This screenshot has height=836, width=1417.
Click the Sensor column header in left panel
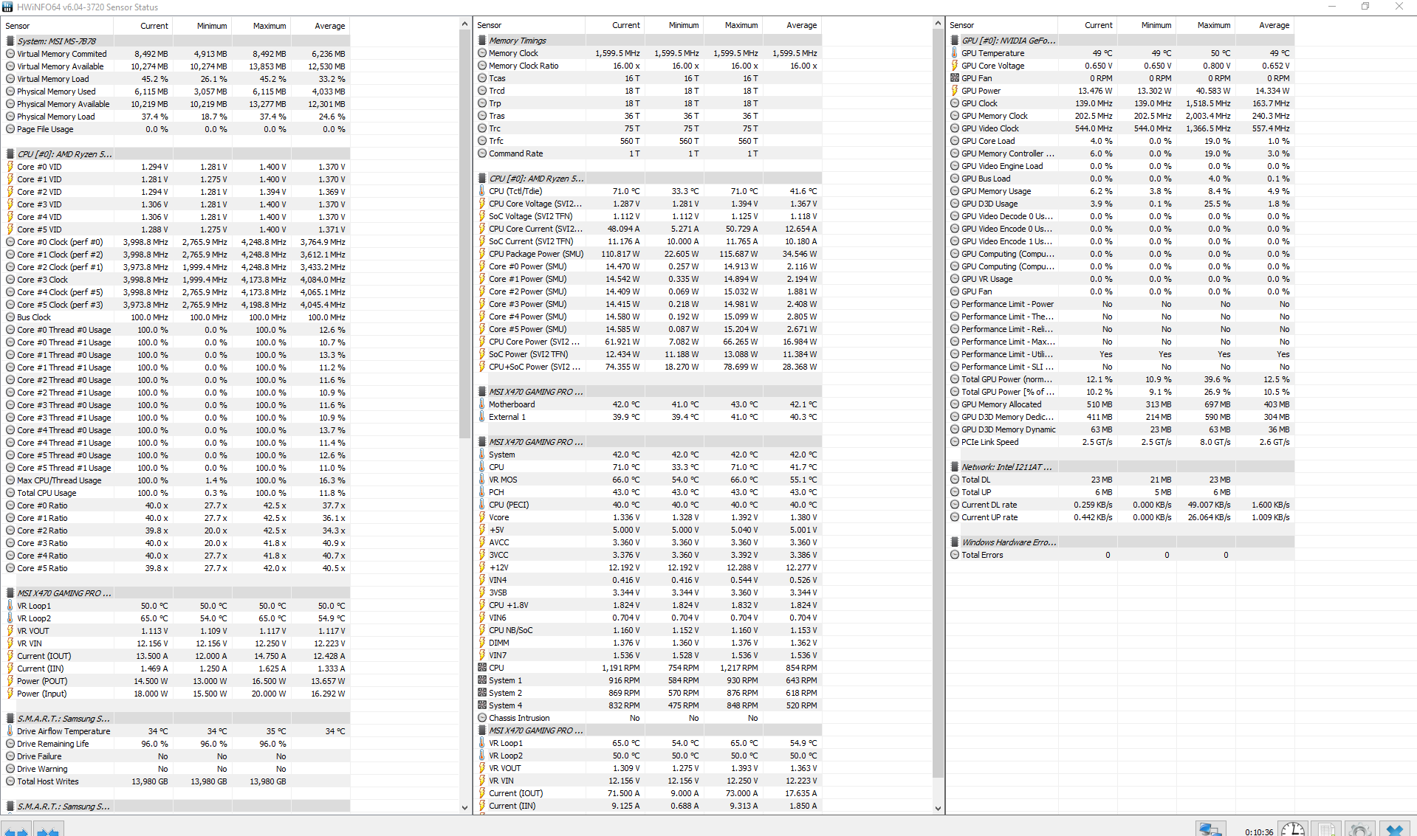pos(58,26)
